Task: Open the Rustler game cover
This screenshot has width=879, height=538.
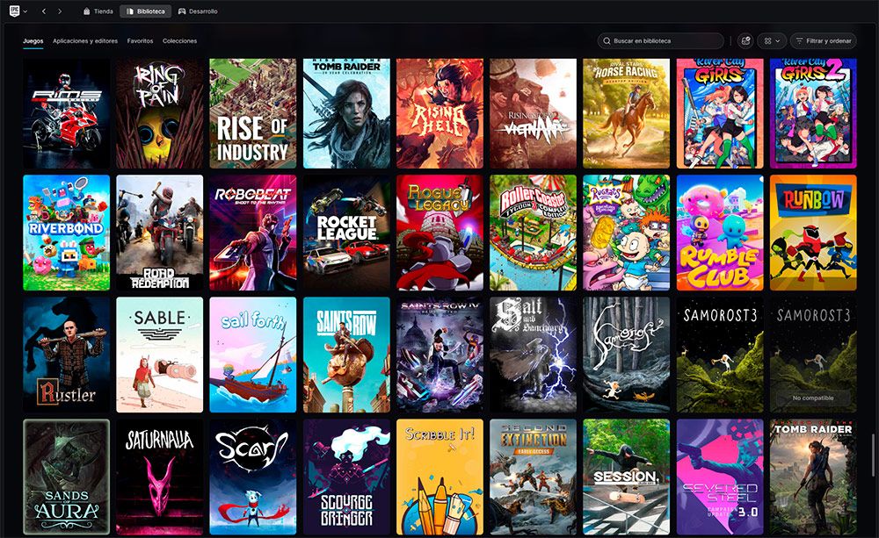Action: [x=66, y=355]
